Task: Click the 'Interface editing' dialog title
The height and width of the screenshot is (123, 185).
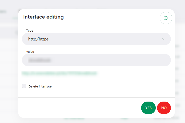Action: tap(43, 17)
